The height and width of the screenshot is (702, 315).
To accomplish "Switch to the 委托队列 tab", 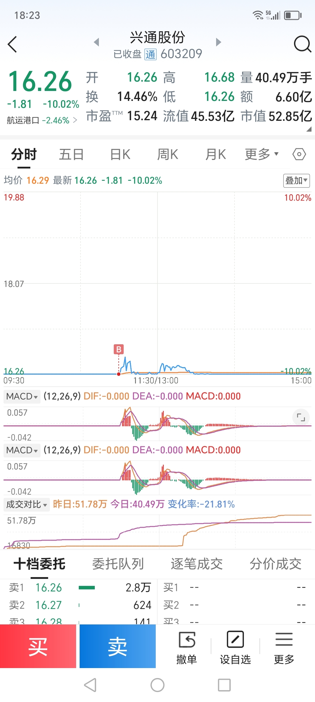I will click(x=118, y=563).
